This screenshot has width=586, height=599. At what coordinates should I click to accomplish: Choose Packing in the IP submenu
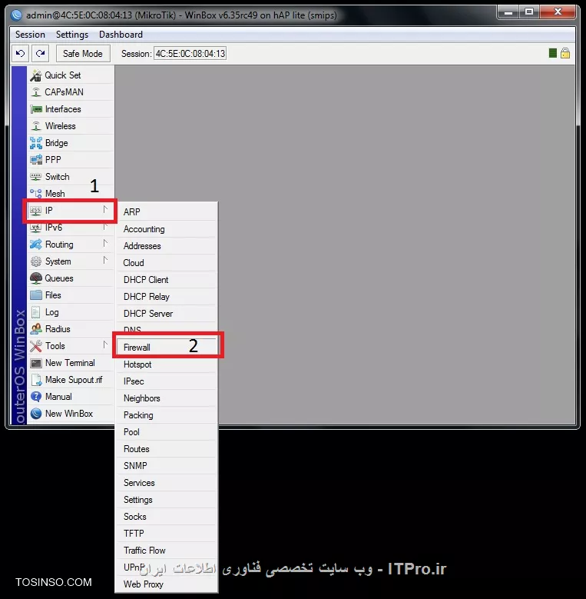pos(167,415)
